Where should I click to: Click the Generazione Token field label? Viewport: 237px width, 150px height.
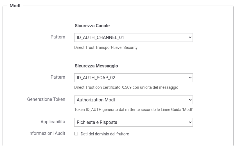pos(46,99)
